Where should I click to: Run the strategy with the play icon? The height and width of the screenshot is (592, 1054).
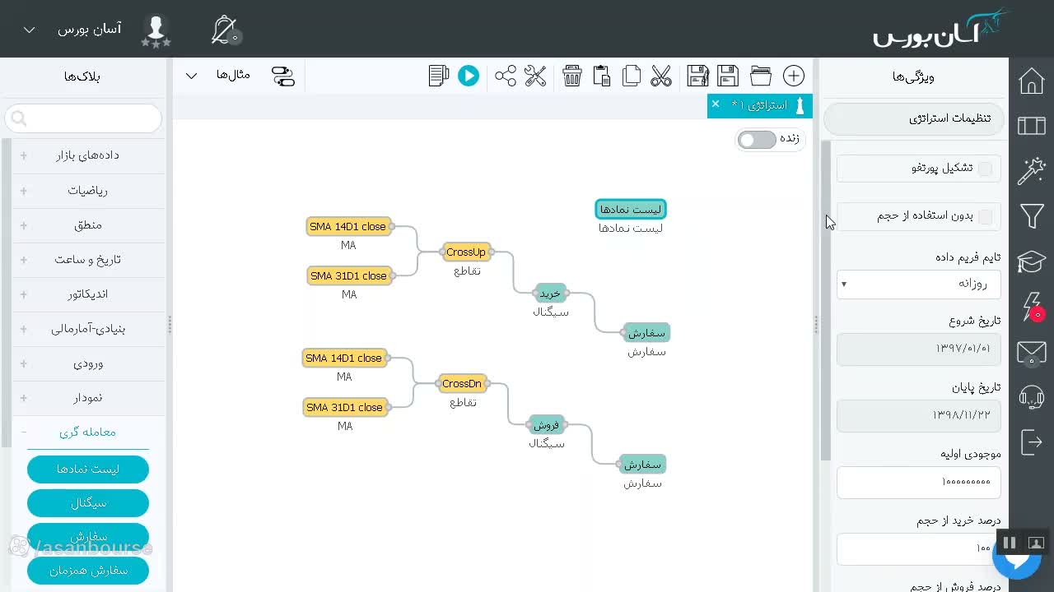click(x=469, y=76)
